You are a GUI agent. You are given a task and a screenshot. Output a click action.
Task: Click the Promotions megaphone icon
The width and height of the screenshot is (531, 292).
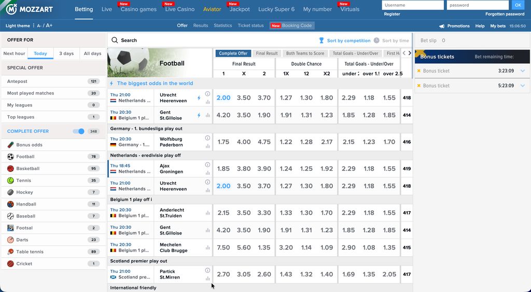442,26
